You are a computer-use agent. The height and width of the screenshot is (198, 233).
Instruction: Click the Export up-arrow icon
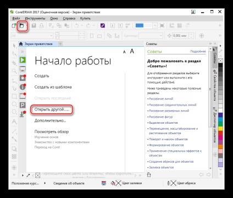coord(120,26)
